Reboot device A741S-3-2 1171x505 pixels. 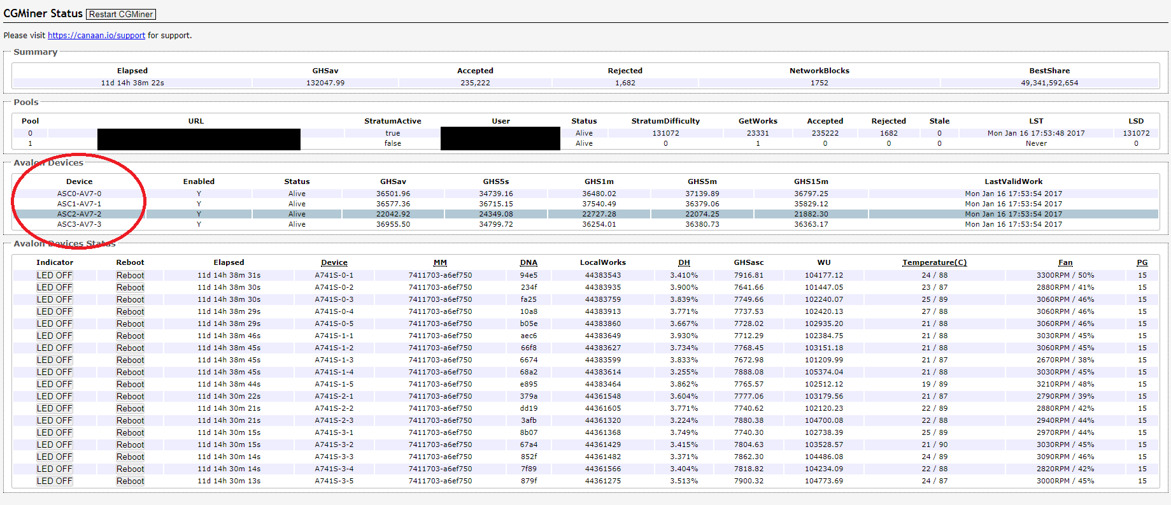pyautogui.click(x=130, y=445)
